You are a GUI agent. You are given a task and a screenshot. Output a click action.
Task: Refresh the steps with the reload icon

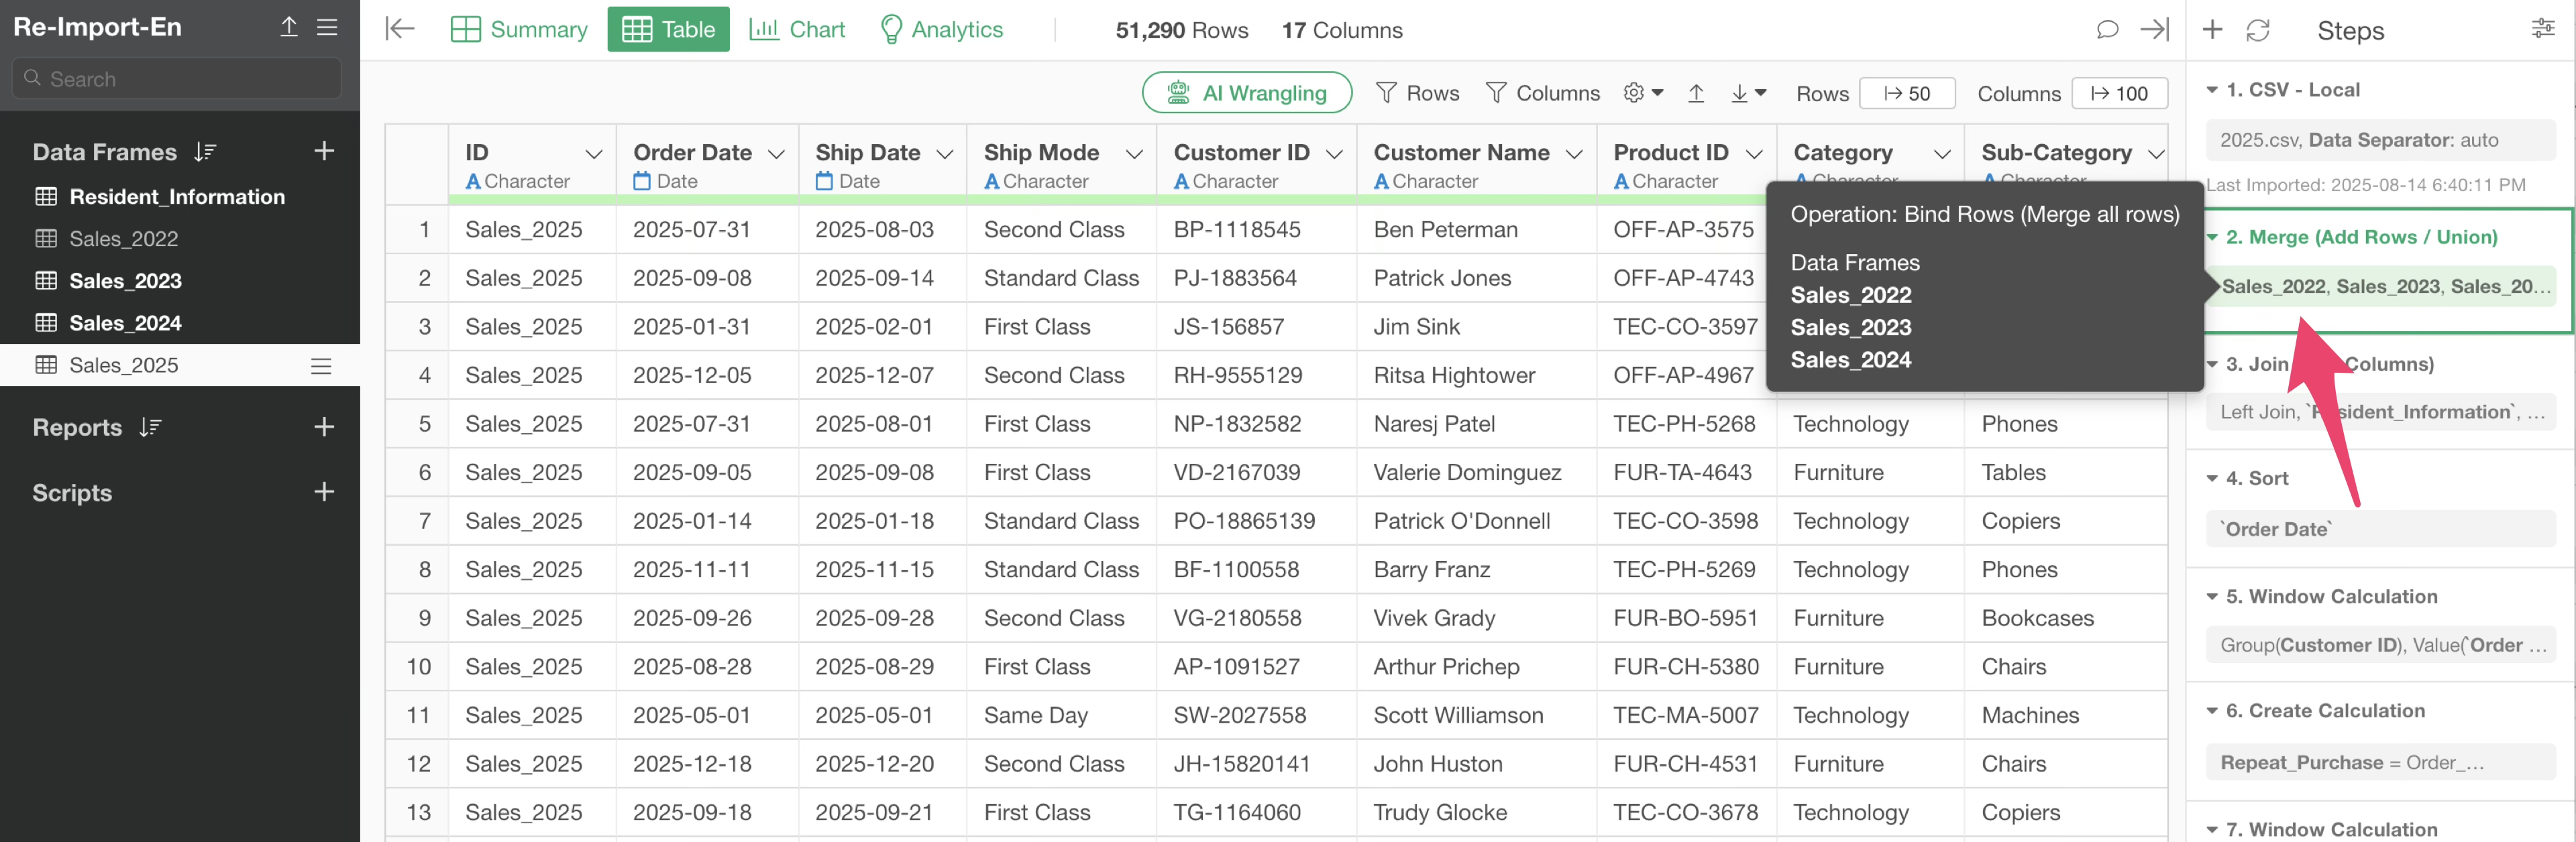click(x=2257, y=30)
